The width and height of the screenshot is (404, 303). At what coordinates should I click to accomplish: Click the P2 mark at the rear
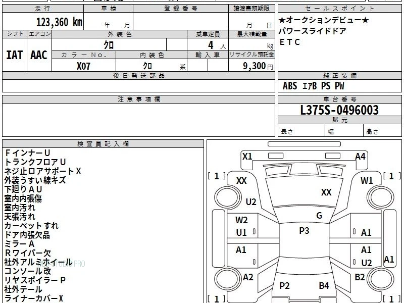284,285
